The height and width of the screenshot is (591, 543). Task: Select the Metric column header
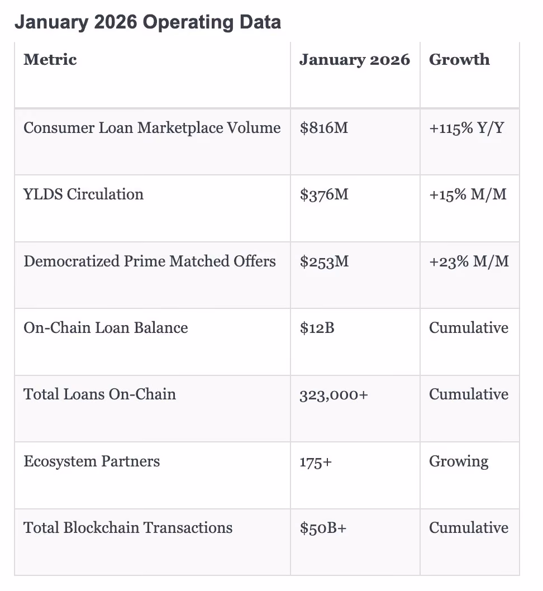click(x=50, y=60)
